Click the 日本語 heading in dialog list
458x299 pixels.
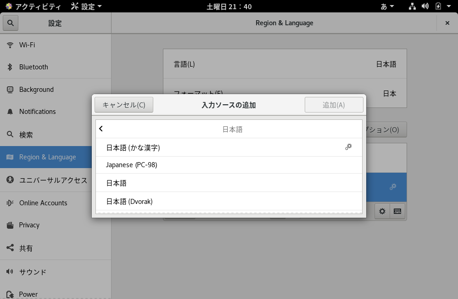233,130
